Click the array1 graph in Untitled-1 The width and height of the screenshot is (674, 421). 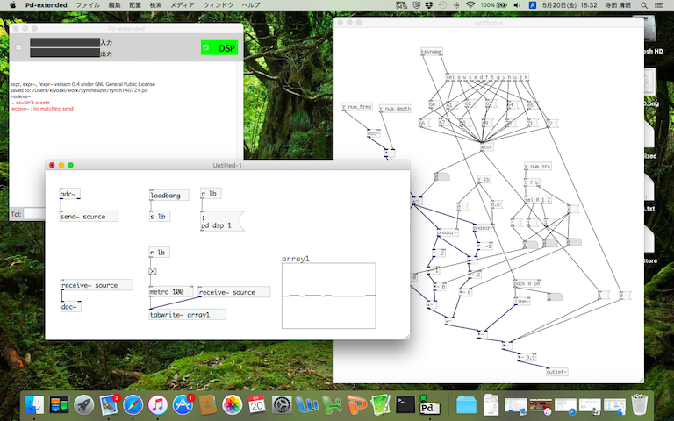(329, 296)
